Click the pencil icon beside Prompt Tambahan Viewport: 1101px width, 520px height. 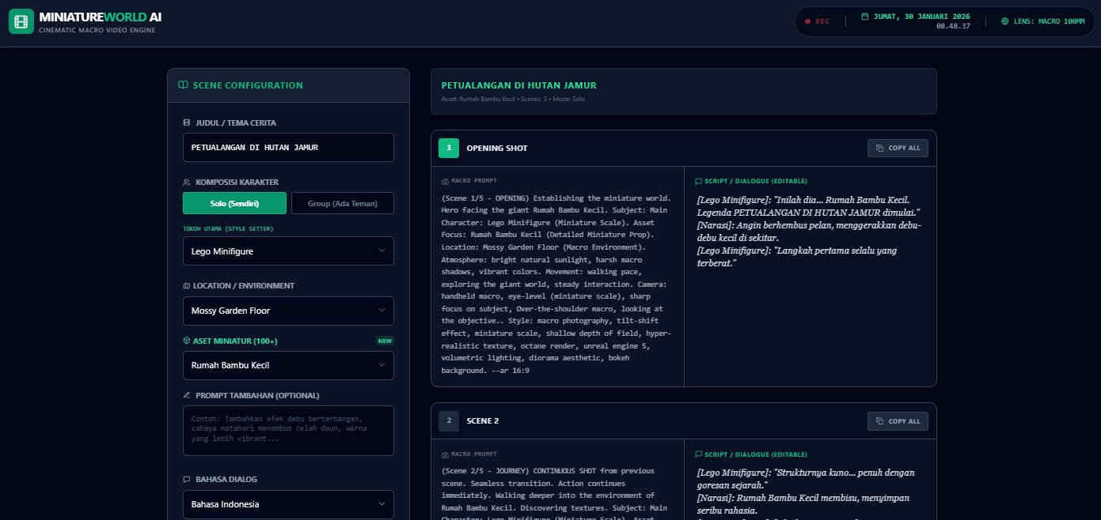tap(187, 395)
